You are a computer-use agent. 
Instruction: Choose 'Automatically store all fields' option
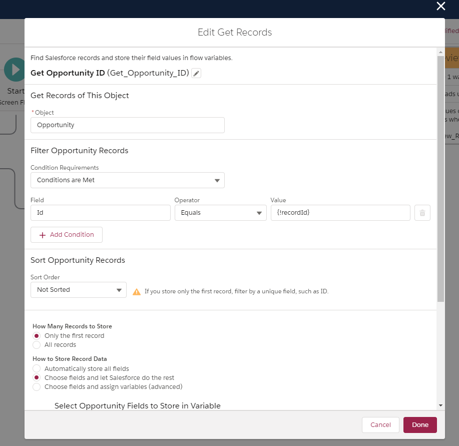[x=37, y=369]
